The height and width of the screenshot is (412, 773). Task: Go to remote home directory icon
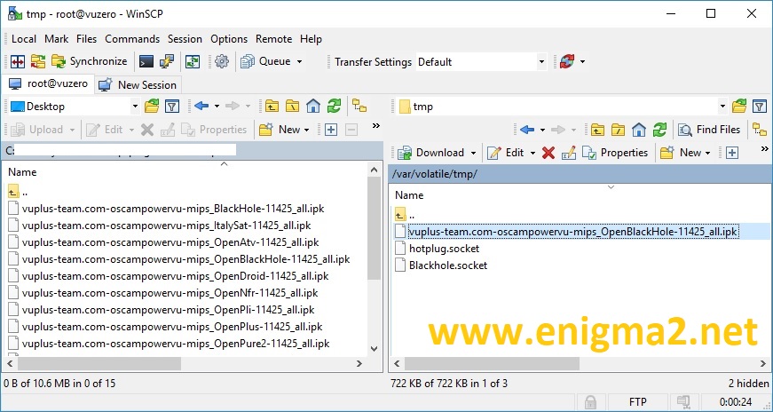click(639, 130)
